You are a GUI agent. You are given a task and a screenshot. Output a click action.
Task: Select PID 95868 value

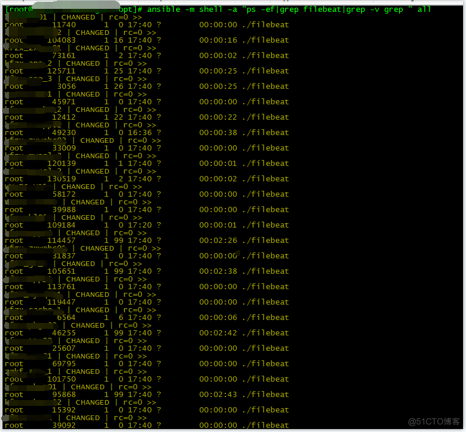tap(64, 395)
